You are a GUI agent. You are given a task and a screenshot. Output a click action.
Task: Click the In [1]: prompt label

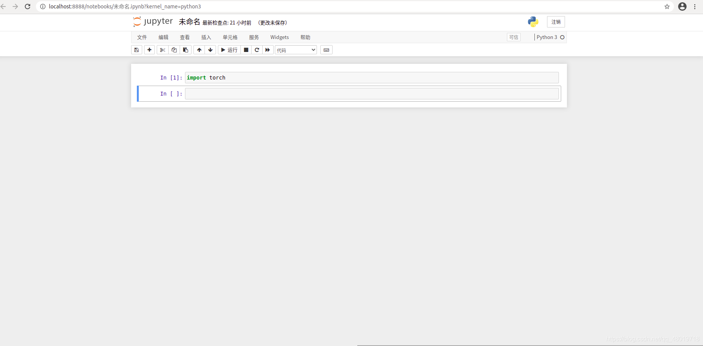coord(171,78)
